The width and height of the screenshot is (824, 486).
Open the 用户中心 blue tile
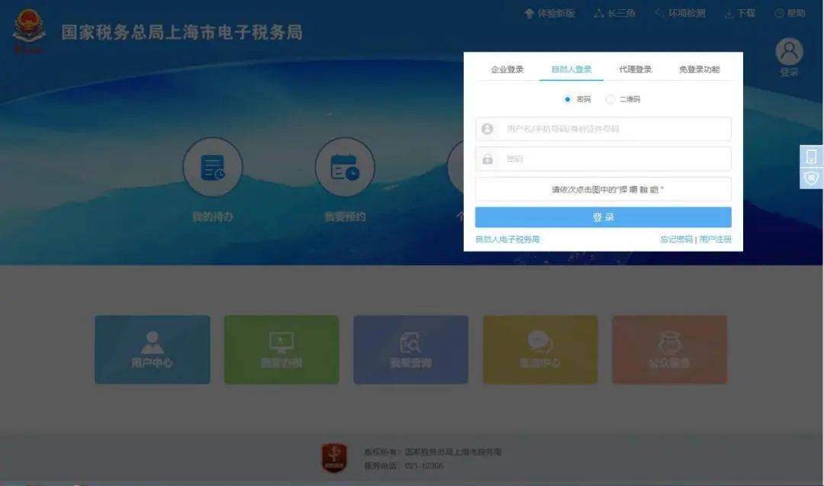[153, 349]
